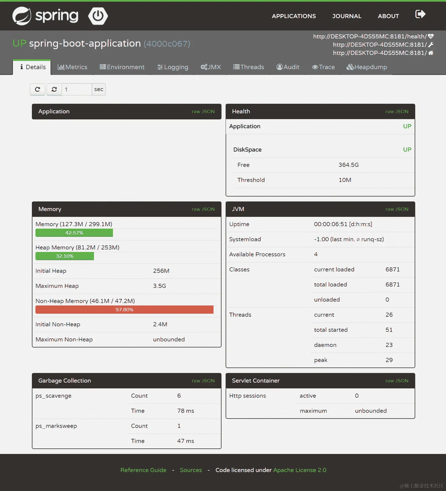Viewport: 446px width, 491px height.
Task: Click the 97.80% non-heap memory bar
Action: pyautogui.click(x=124, y=310)
